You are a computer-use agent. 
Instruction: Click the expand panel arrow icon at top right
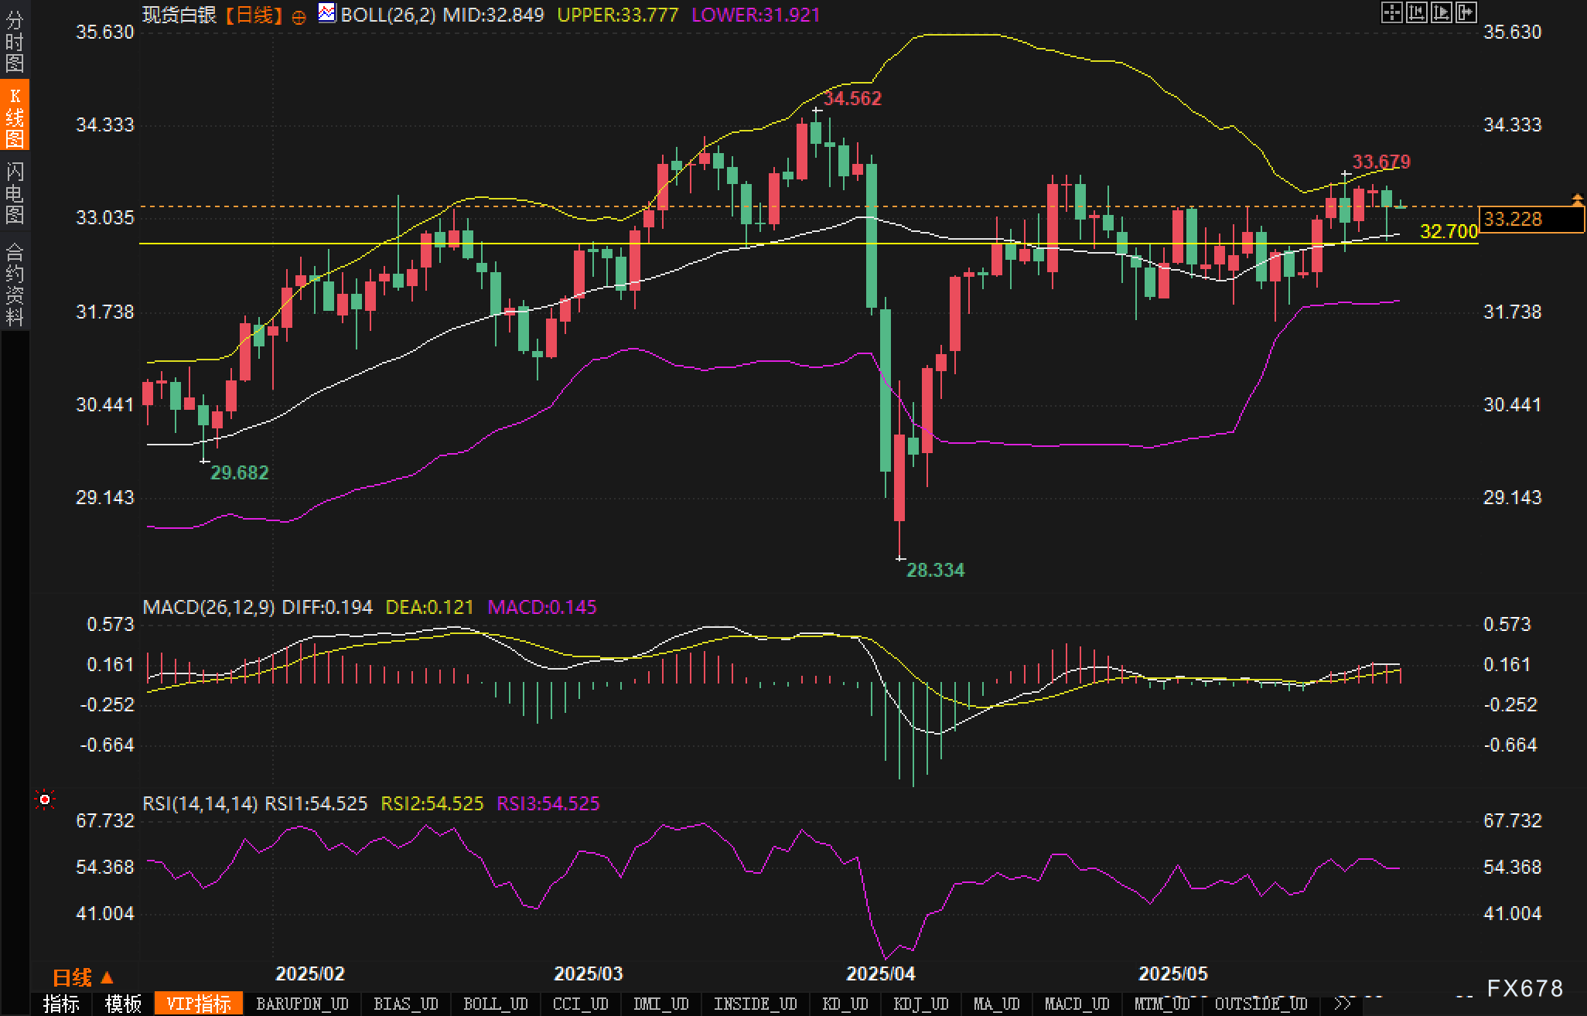1466,12
